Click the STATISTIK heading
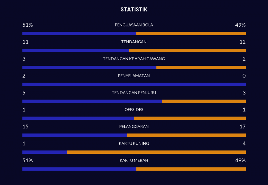 click(134, 10)
